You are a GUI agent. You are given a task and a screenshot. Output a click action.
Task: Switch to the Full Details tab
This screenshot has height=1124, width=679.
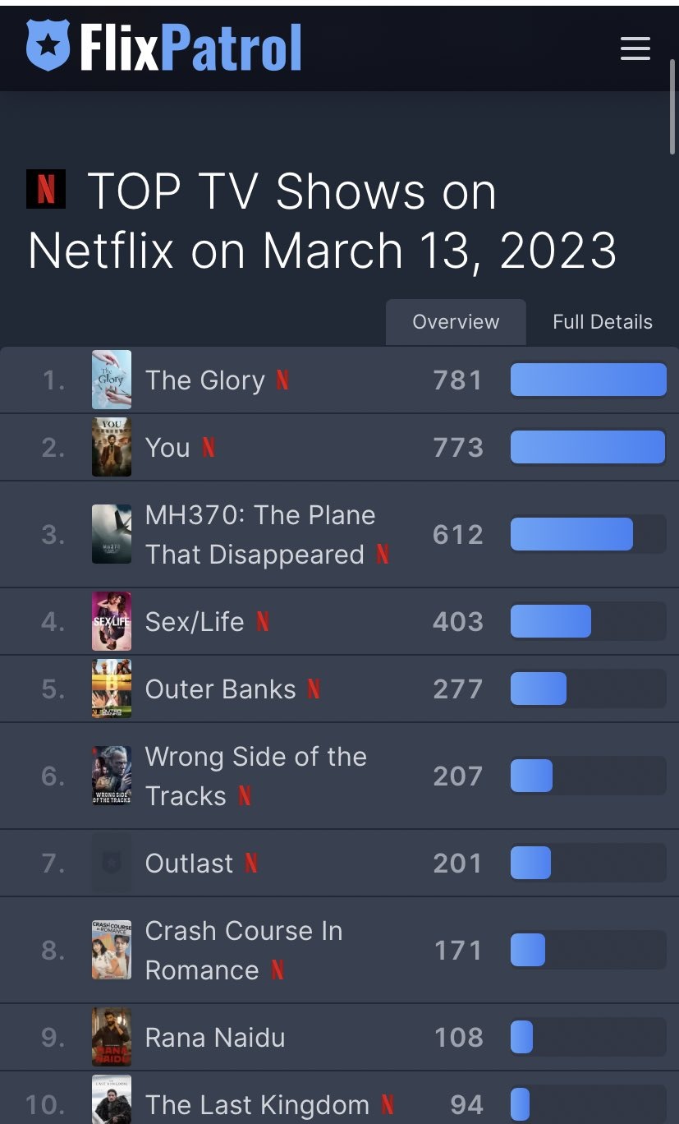click(603, 322)
